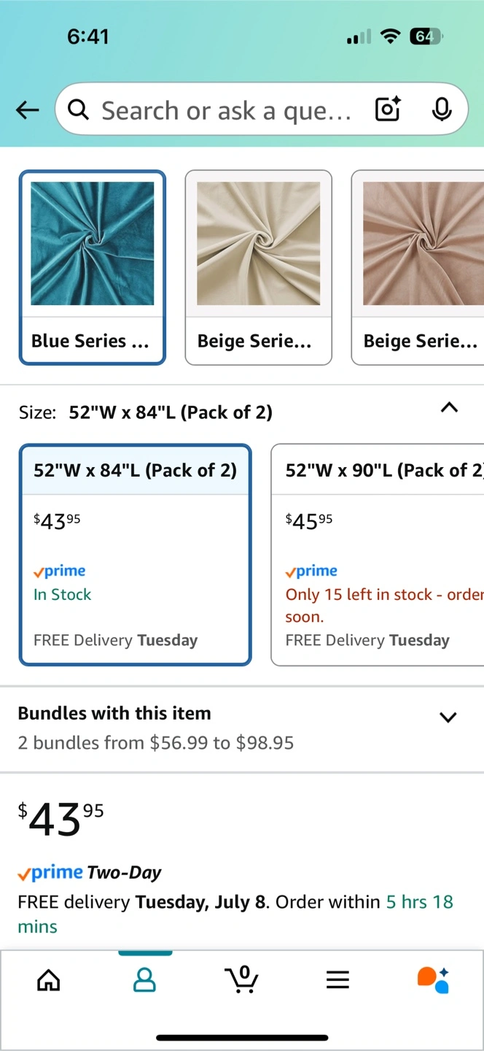This screenshot has width=484, height=1051.
Task: Open the account profile icon
Action: pos(145,979)
